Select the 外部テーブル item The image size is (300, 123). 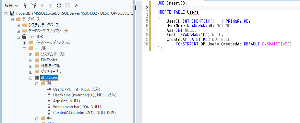tap(50, 66)
